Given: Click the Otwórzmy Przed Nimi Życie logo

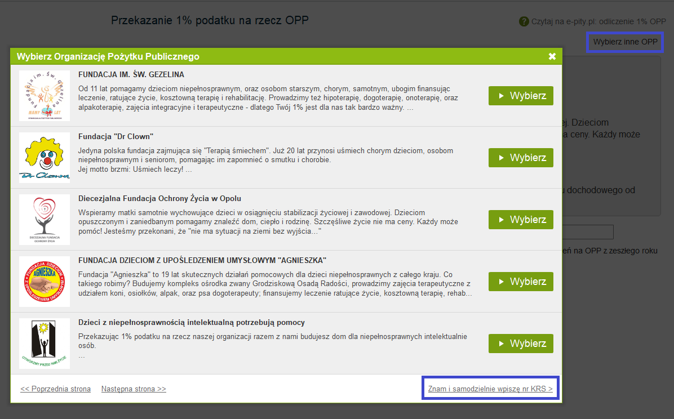Looking at the screenshot, I should (x=45, y=344).
